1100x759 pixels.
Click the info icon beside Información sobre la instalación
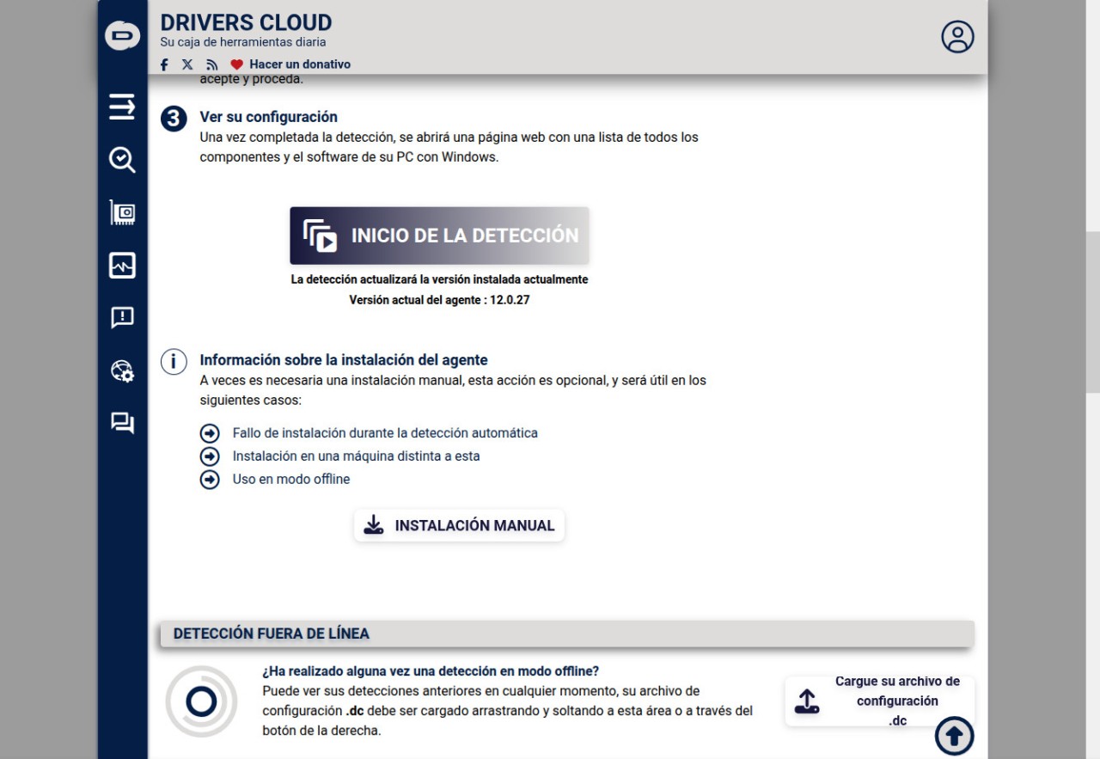tap(174, 362)
